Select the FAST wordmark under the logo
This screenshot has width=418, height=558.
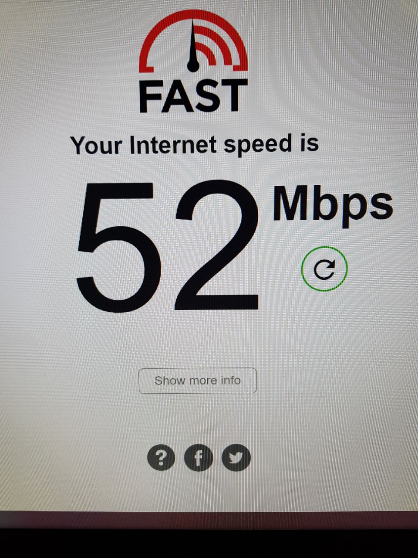point(193,96)
